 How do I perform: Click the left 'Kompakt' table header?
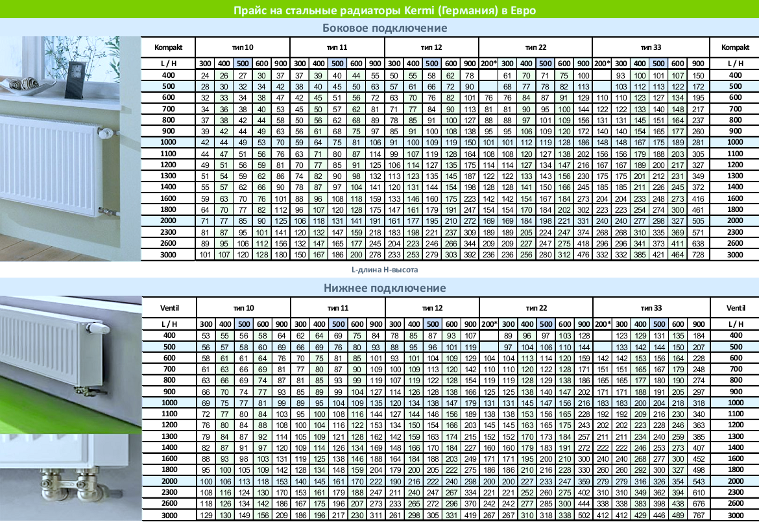coord(168,47)
